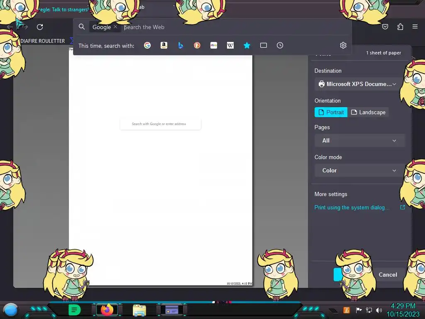
Task: Search within Bookmarks using star icon
Action: coord(247,45)
